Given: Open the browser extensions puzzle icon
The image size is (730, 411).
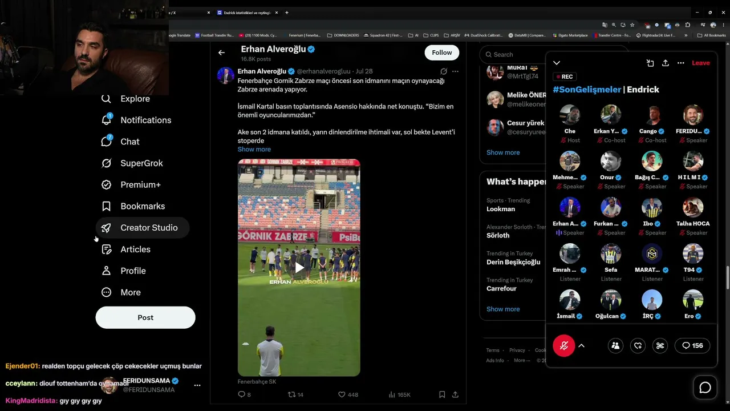Looking at the screenshot, I should [688, 25].
